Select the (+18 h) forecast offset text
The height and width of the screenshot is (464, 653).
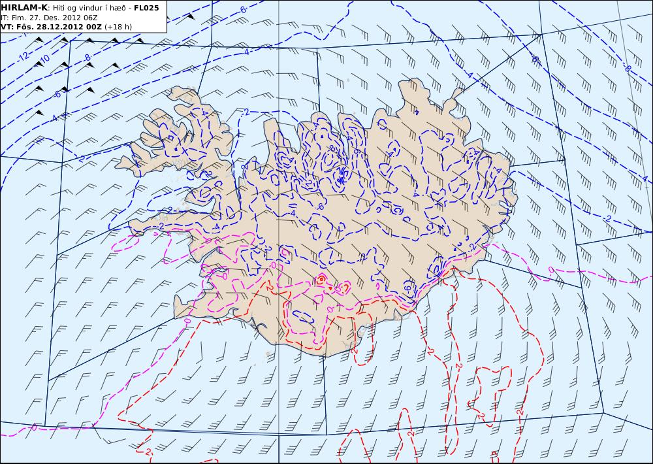[118, 27]
